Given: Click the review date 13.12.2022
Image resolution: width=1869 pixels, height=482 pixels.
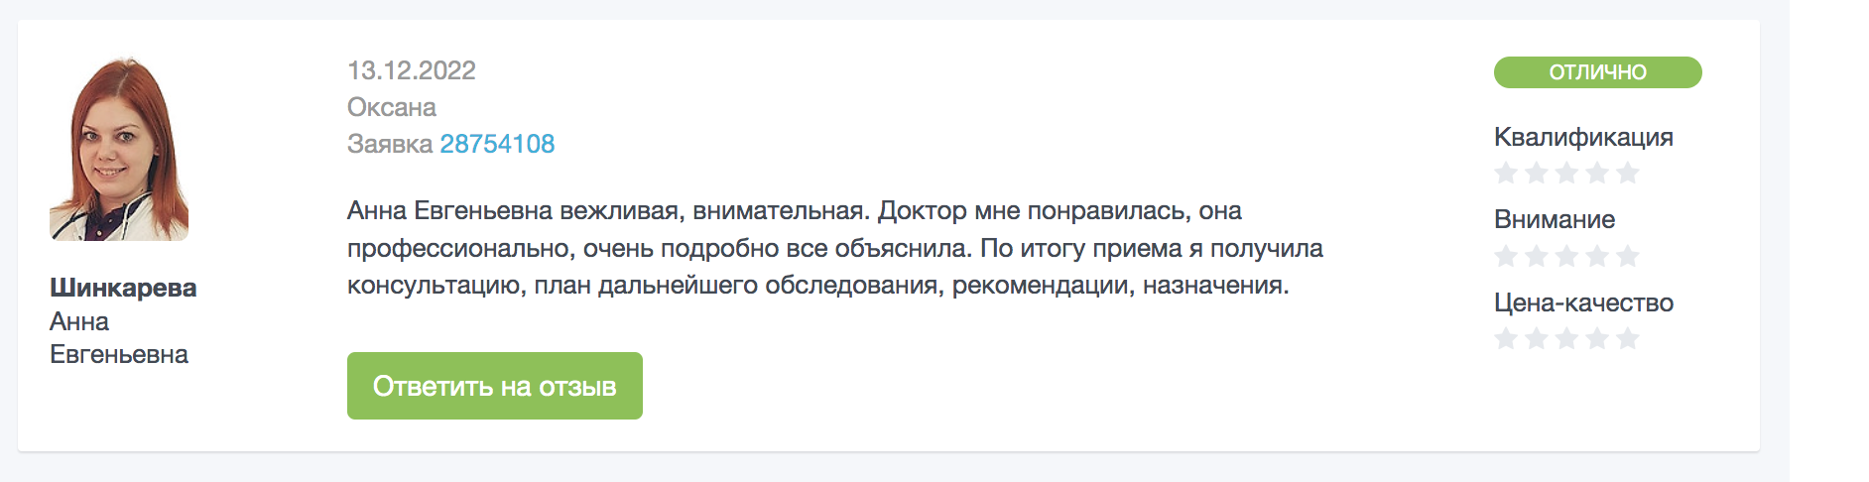Looking at the screenshot, I should click(412, 70).
